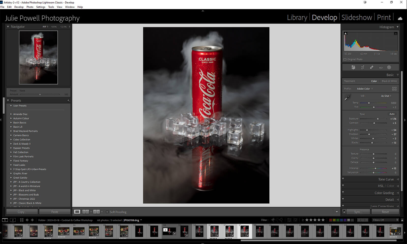This screenshot has width=407, height=244.
Task: Open the Adobe Color profile dropdown
Action: 365,89
